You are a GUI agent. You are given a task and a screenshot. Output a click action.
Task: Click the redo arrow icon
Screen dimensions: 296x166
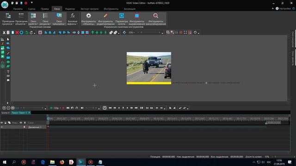click(x=31, y=33)
